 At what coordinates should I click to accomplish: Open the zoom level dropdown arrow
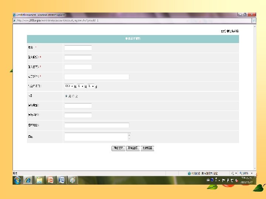click(x=252, y=173)
